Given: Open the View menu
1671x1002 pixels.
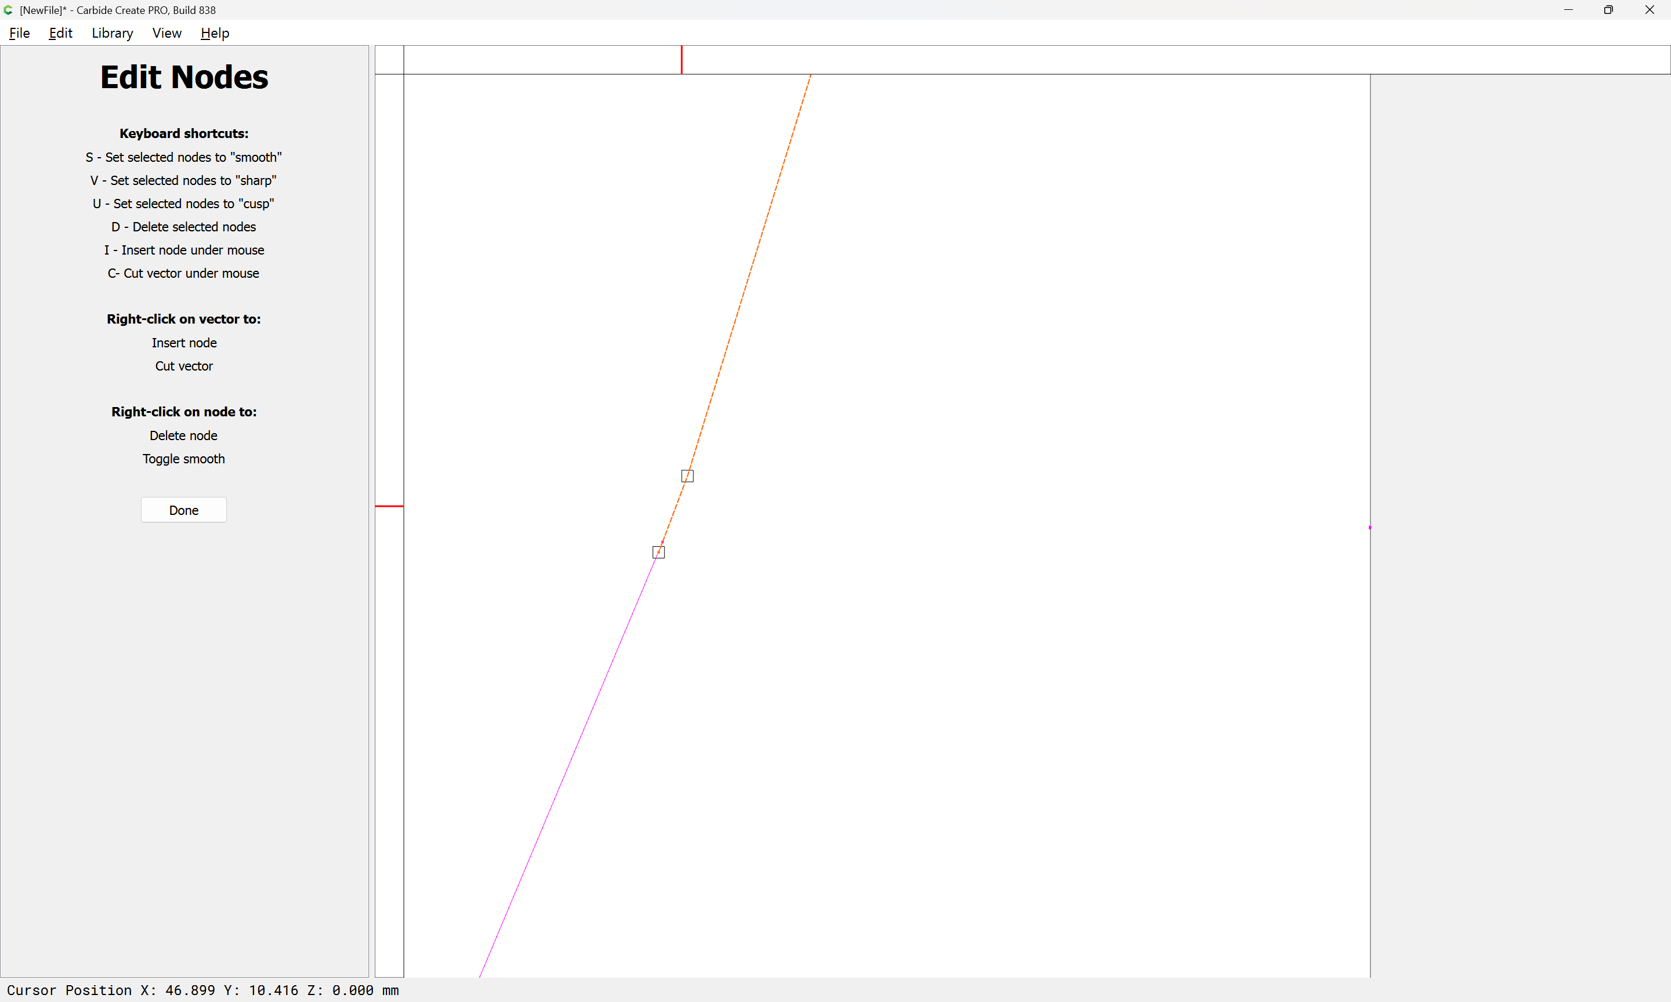Looking at the screenshot, I should [167, 33].
